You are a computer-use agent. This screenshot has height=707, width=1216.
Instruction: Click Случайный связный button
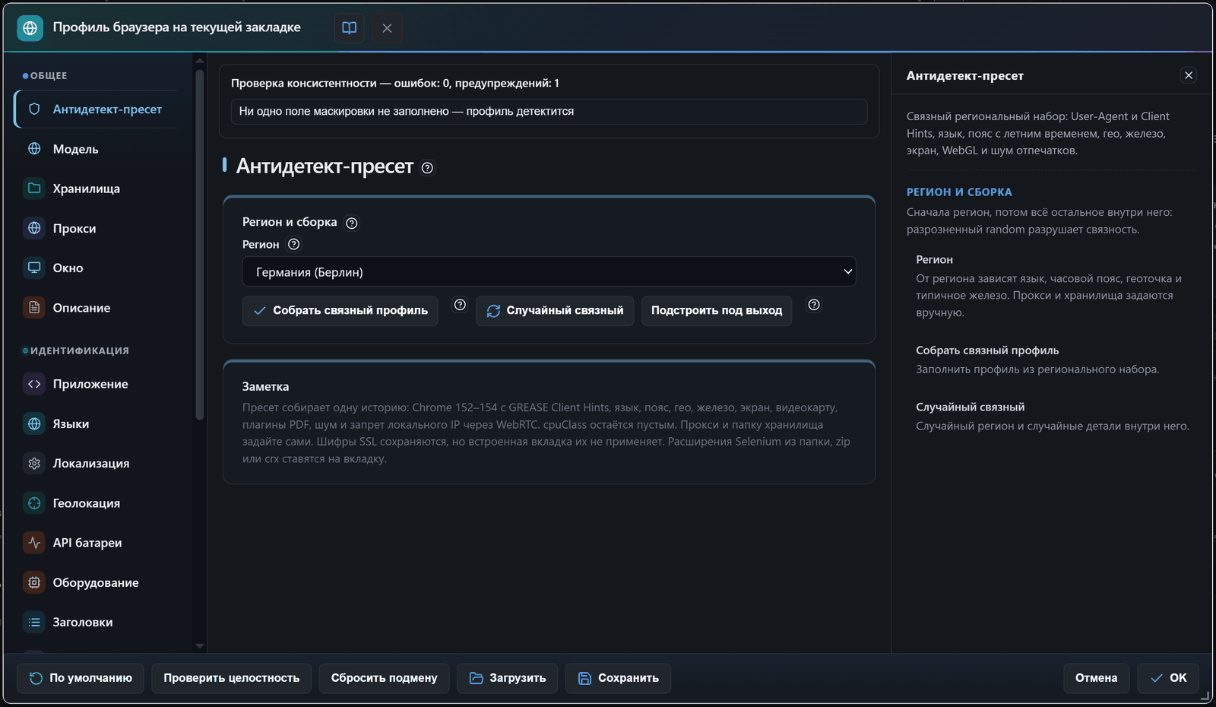[x=555, y=311]
